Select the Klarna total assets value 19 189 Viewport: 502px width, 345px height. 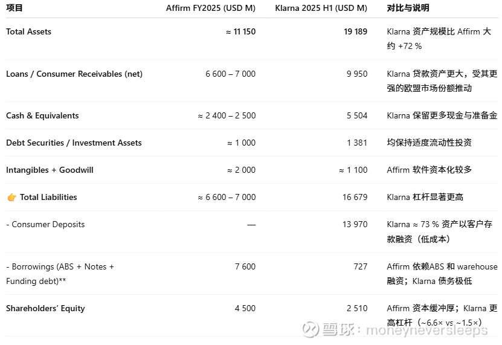pyautogui.click(x=355, y=31)
